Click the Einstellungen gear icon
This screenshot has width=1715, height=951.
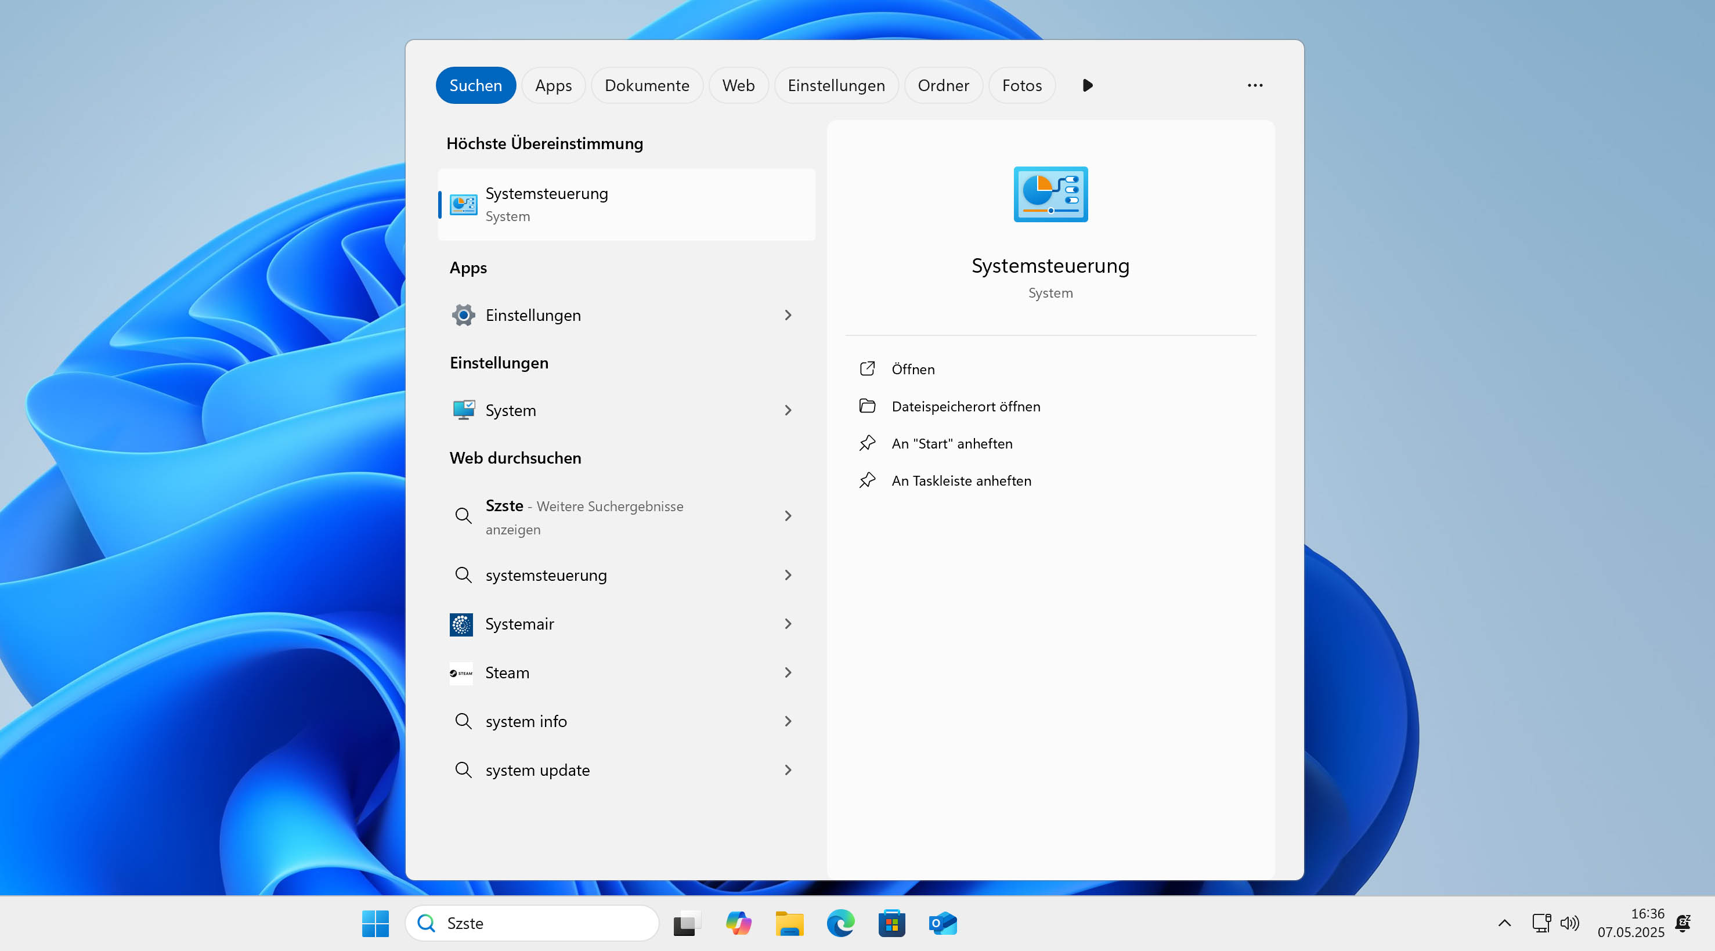pyautogui.click(x=463, y=315)
